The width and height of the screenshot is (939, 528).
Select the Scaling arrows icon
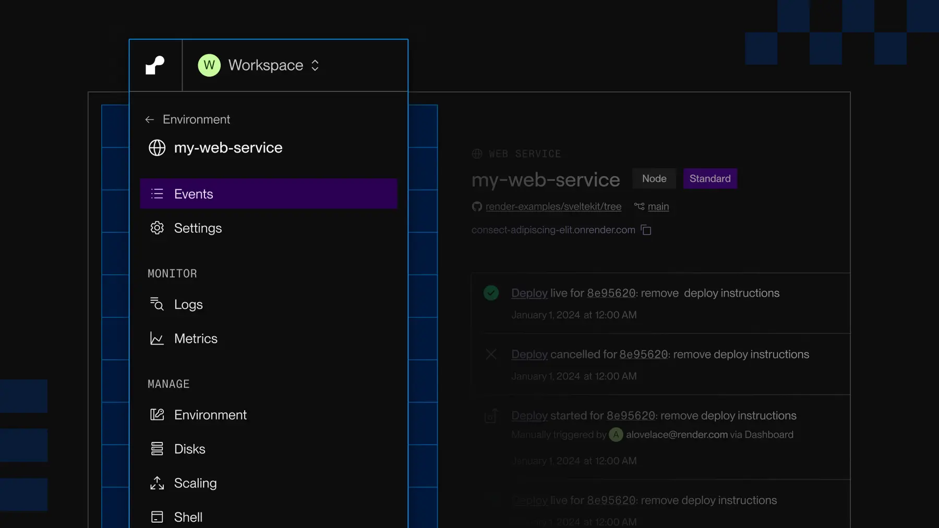pyautogui.click(x=156, y=483)
